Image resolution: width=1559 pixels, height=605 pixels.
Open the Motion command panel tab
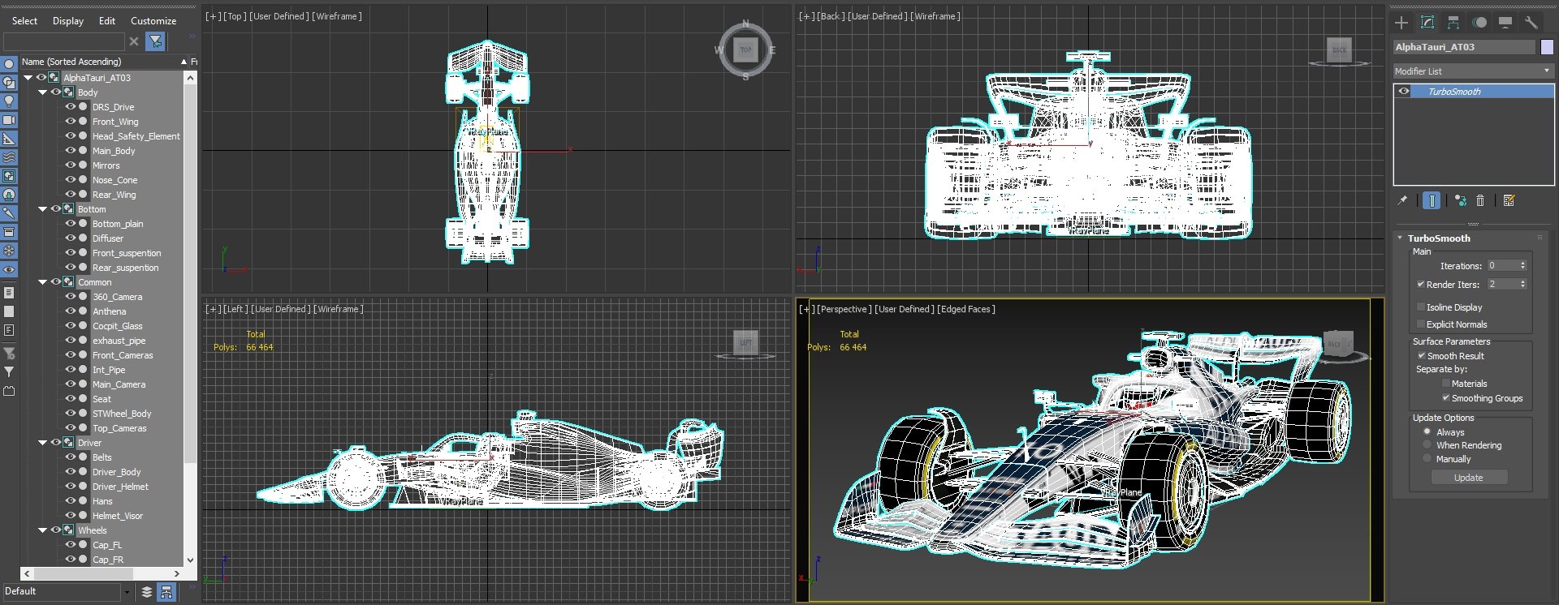[1479, 23]
